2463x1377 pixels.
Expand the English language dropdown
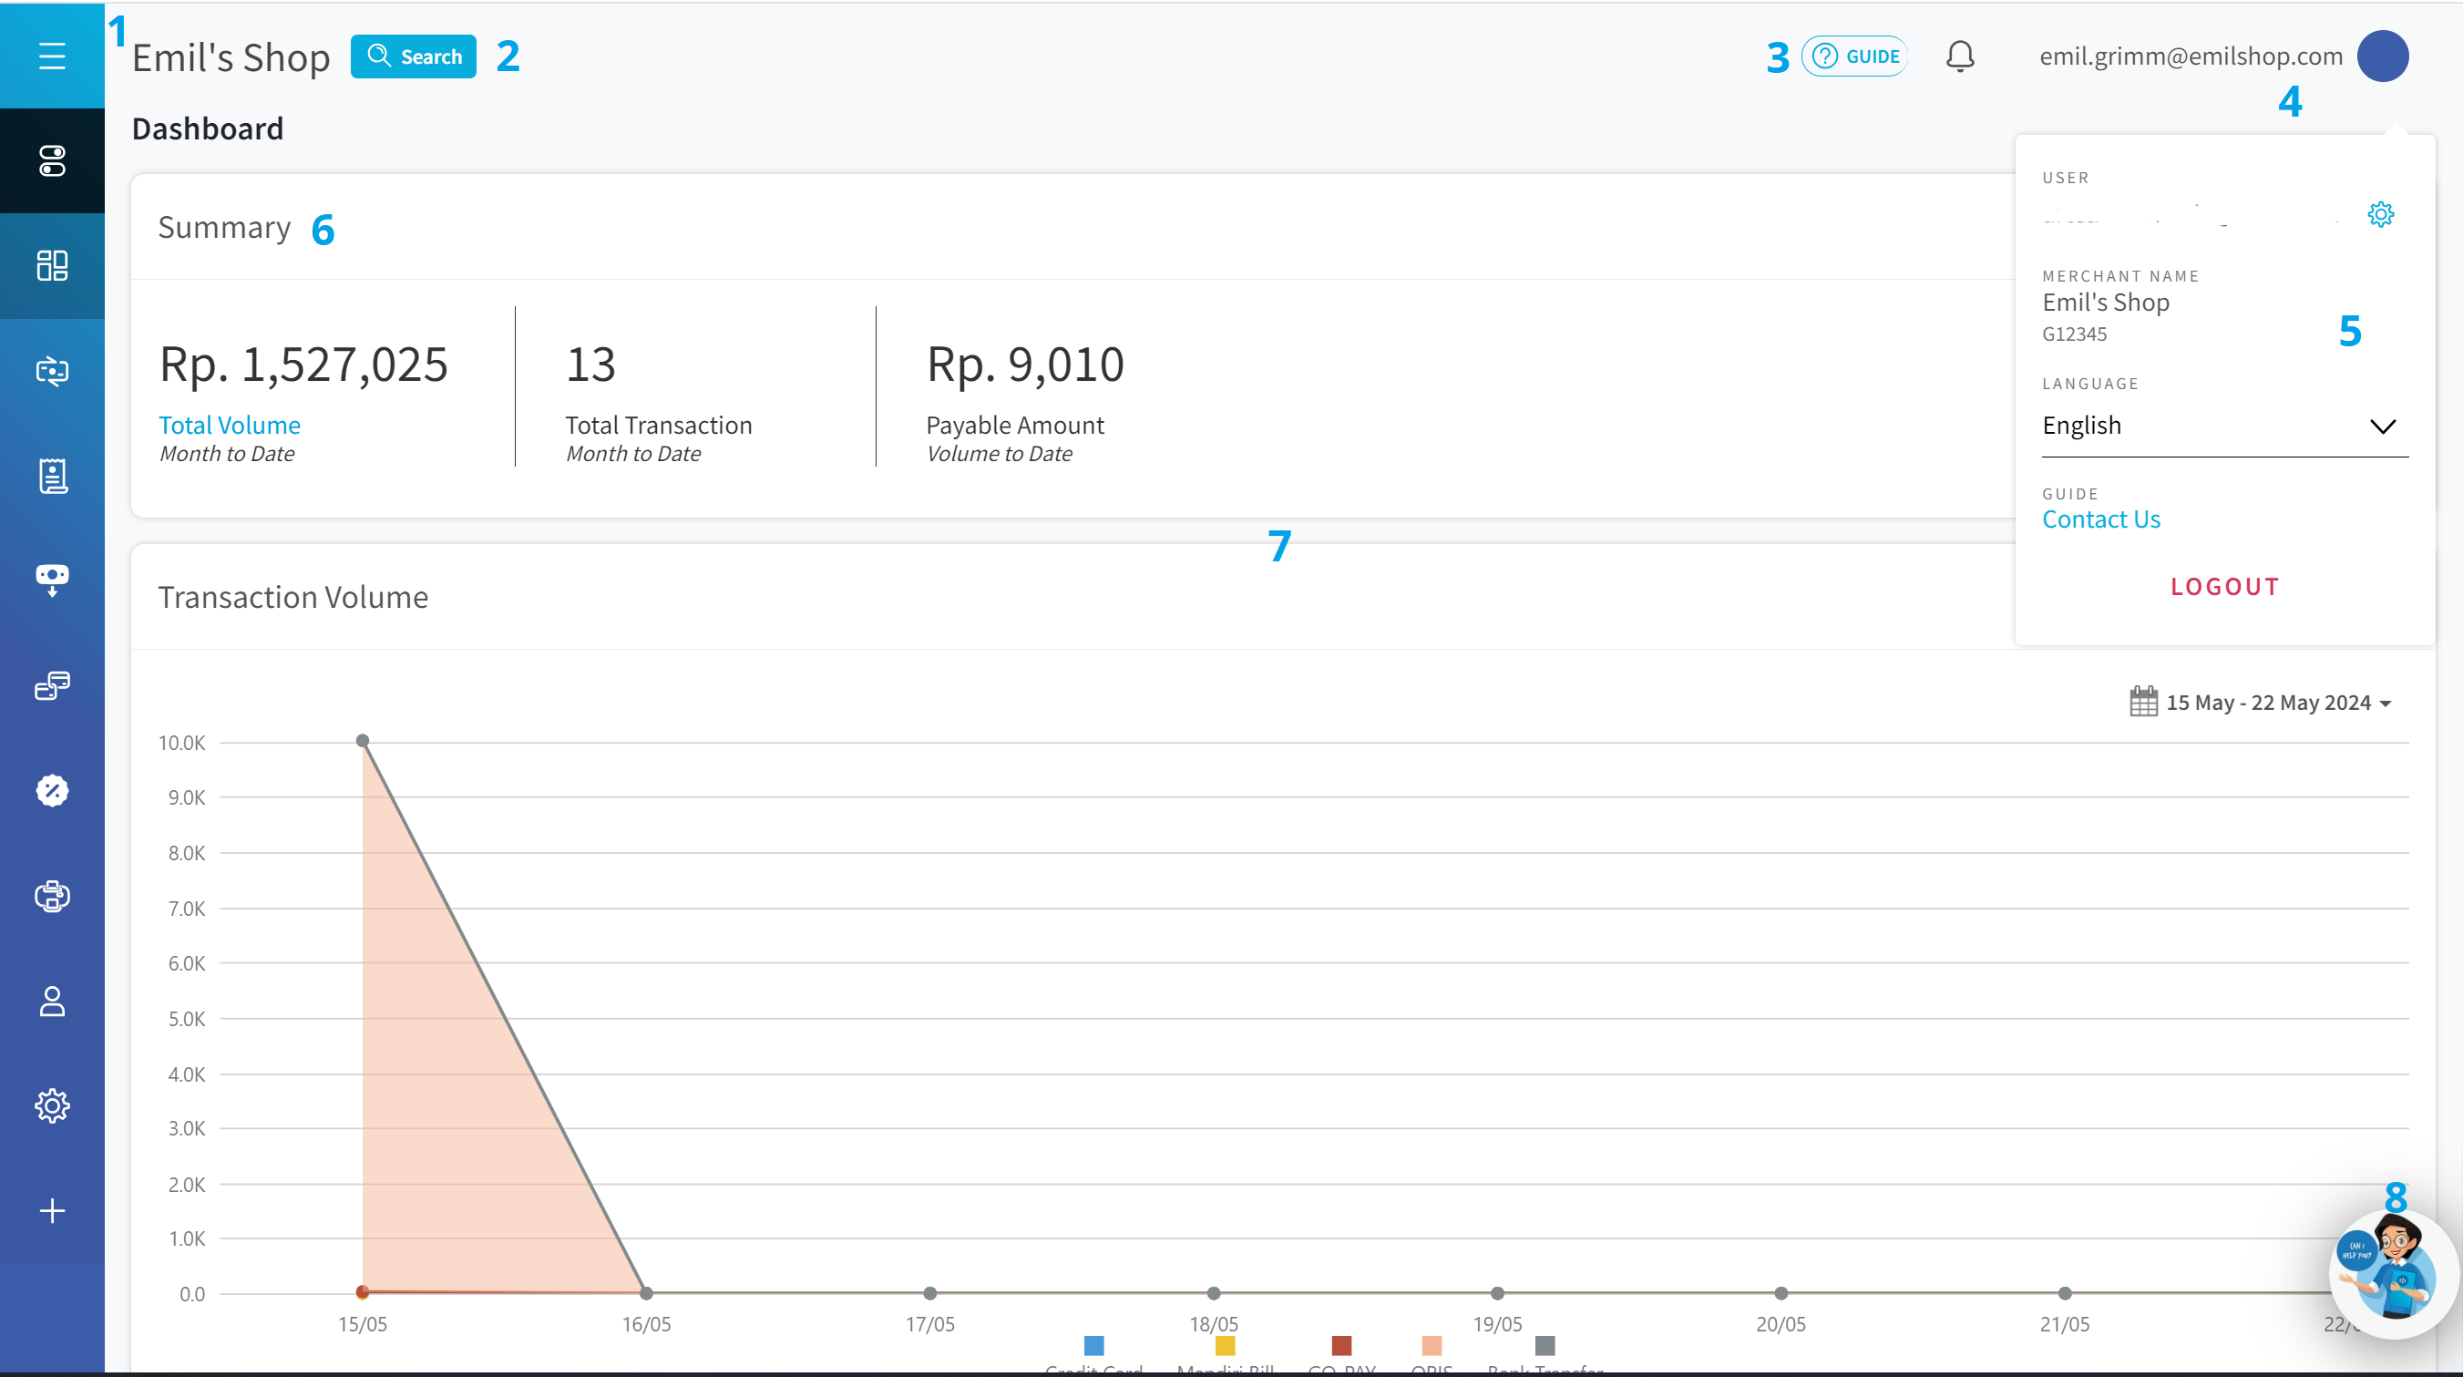click(2224, 426)
